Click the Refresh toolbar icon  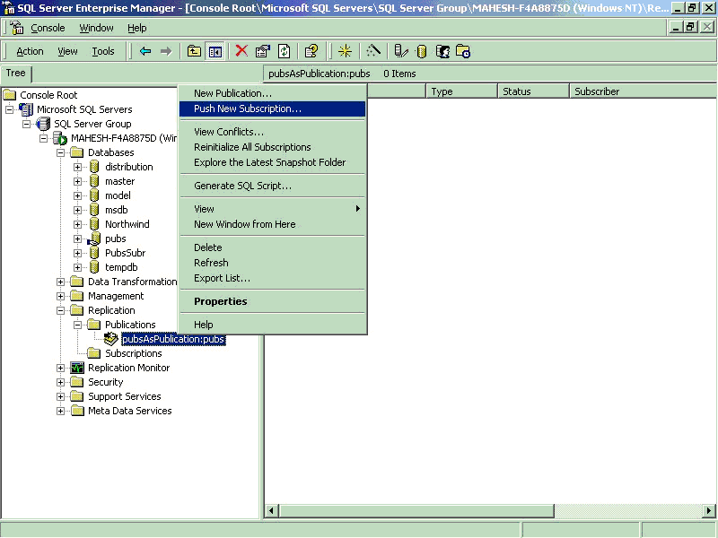tap(284, 51)
